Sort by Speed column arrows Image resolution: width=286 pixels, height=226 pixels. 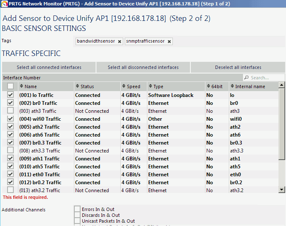[x=124, y=86]
